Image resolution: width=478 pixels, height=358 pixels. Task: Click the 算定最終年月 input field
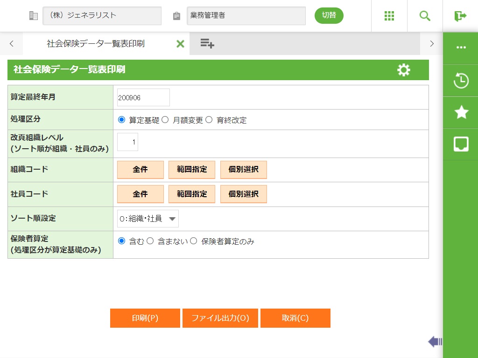coord(143,98)
